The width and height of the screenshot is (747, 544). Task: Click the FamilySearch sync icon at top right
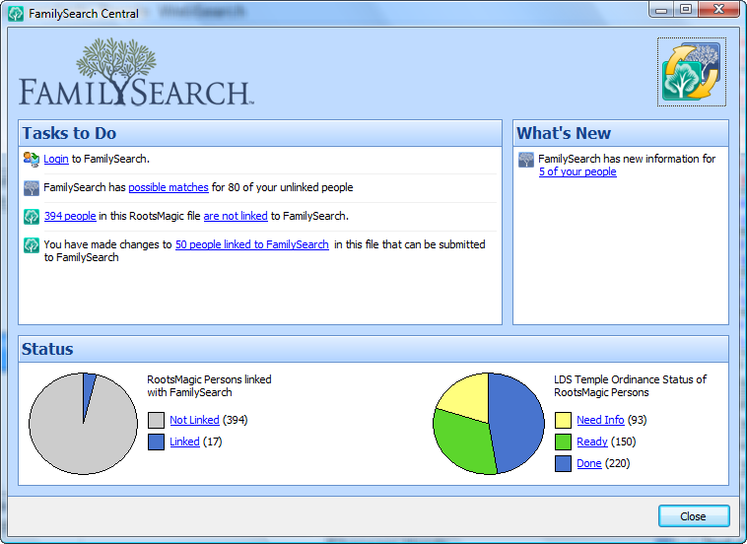tap(692, 72)
